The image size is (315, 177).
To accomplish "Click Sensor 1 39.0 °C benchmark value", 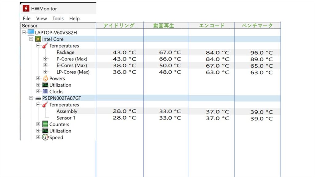I will (x=261, y=119).
